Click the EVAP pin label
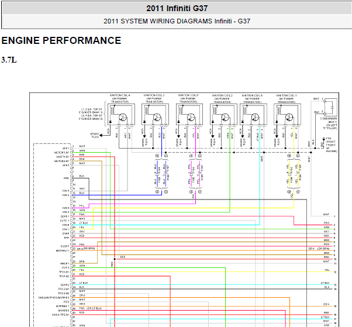Image resolution: width=352 pixels, height=327 pixels. pos(65,233)
